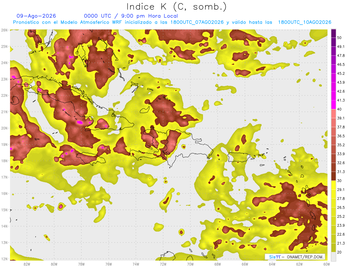Click color bar value 49.1
The width and height of the screenshot is (347, 268).
341,47
